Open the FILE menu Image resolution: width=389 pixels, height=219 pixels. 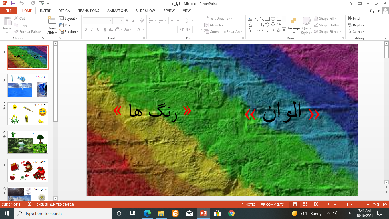click(x=9, y=11)
